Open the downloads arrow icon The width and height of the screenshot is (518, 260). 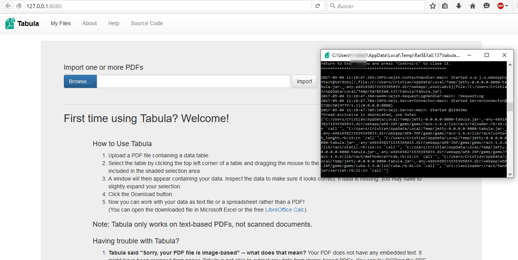pos(459,6)
